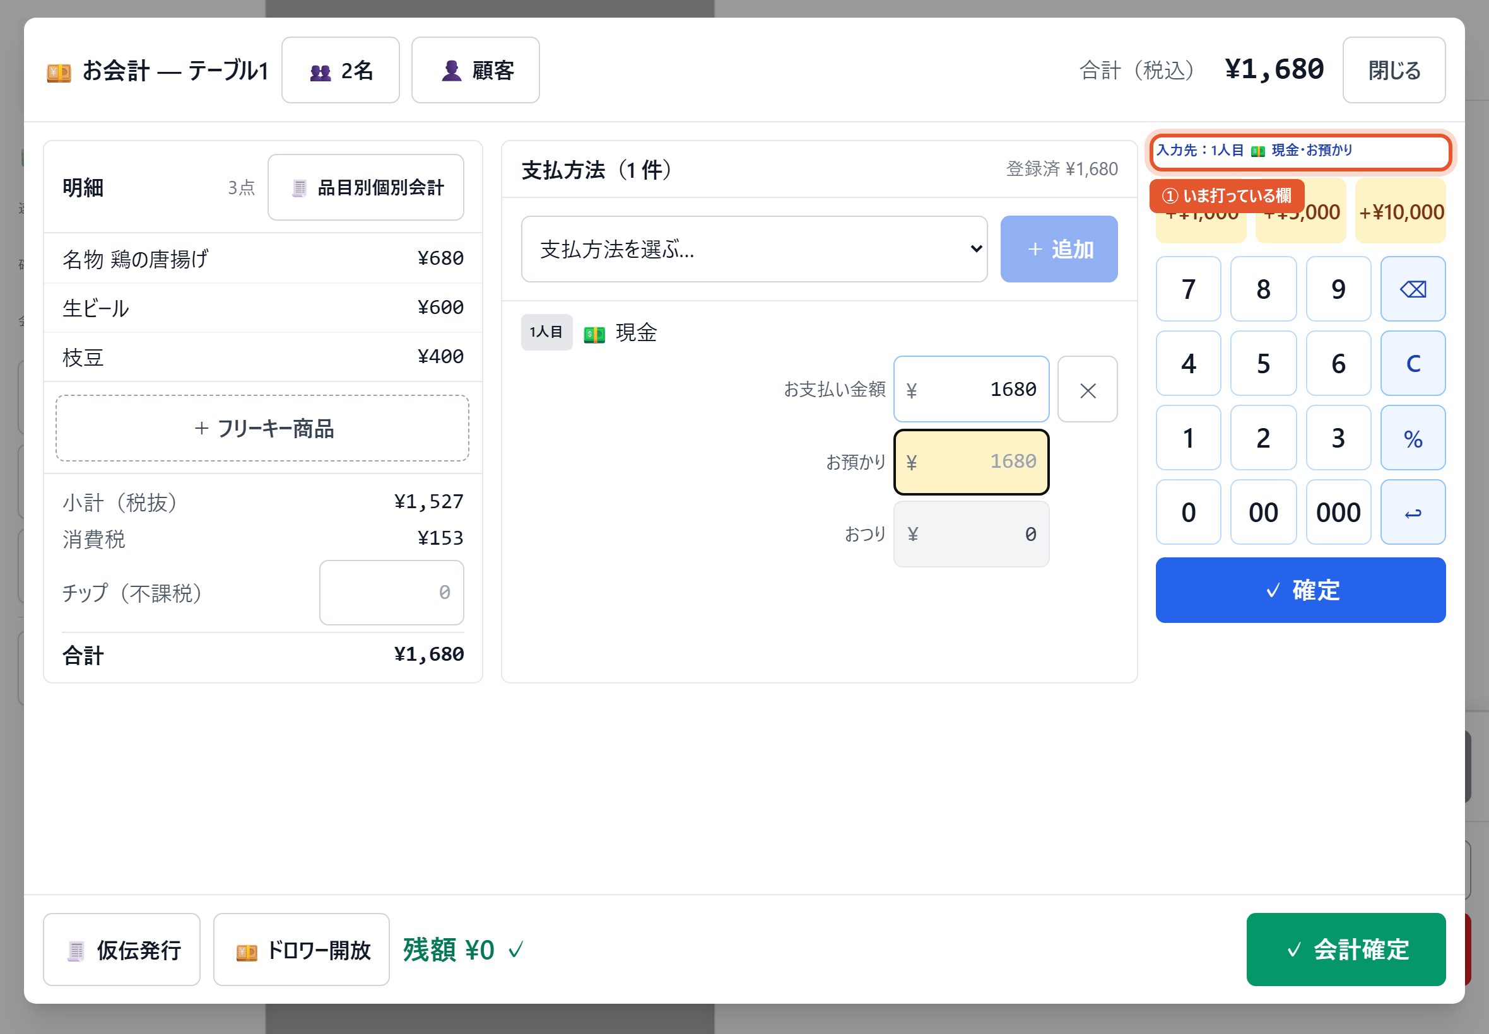The height and width of the screenshot is (1034, 1489).
Task: Select the 生ビール line item
Action: tap(262, 308)
